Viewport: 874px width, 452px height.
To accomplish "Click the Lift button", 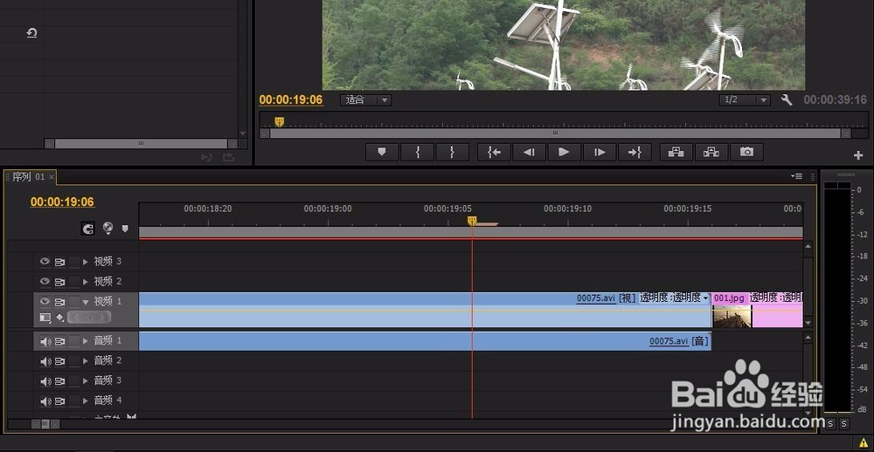I will pos(676,152).
